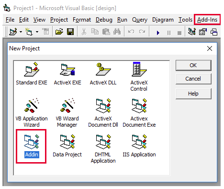Select ActiveX Document Dll project
This screenshot has height=189, width=224.
103,106
